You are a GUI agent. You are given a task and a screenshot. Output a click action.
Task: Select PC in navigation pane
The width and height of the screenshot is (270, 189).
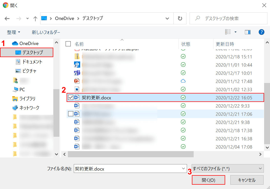point(19,89)
